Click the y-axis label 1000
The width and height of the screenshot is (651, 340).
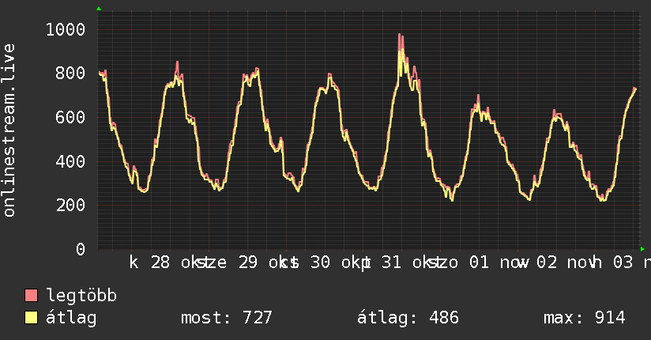click(66, 29)
